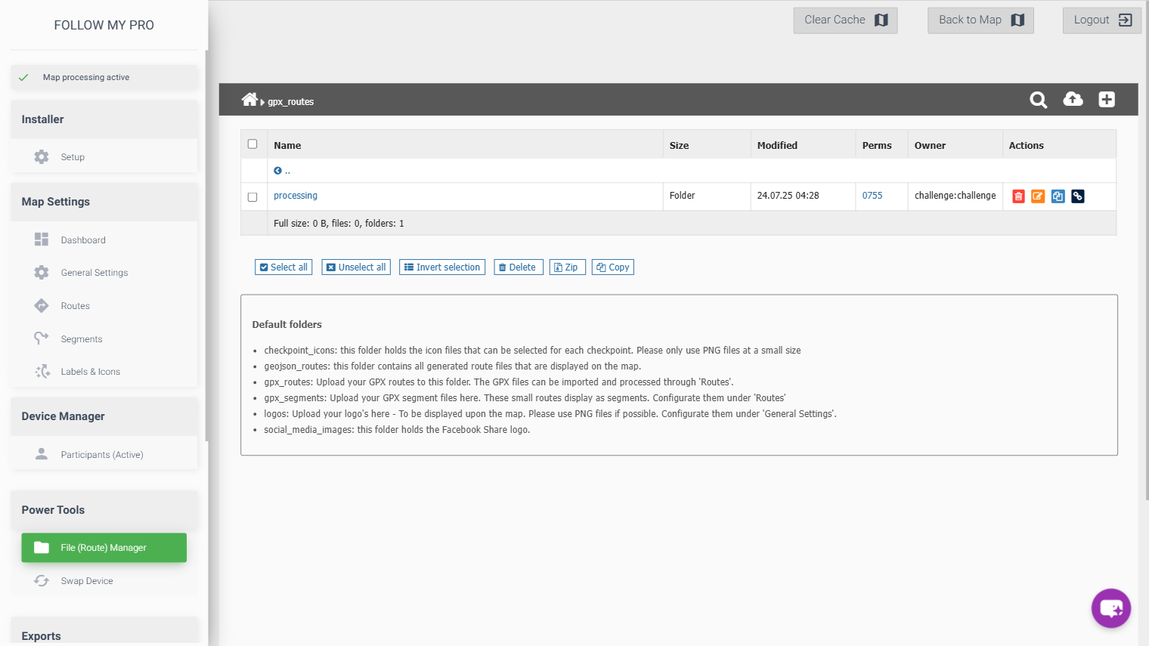This screenshot has height=646, width=1149.
Task: Open the purple chat support bubble
Action: [x=1110, y=607]
